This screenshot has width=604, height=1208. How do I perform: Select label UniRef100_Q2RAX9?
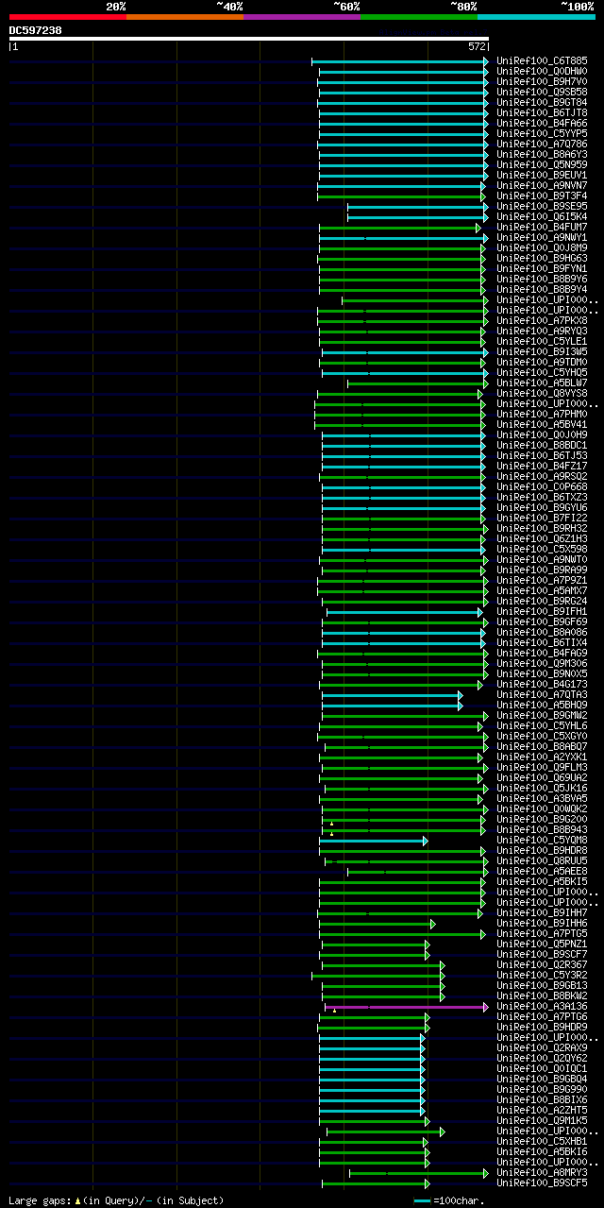544,1047
